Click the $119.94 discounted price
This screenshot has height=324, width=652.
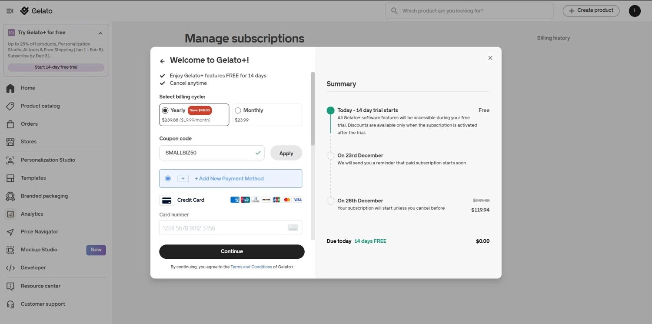[480, 210]
